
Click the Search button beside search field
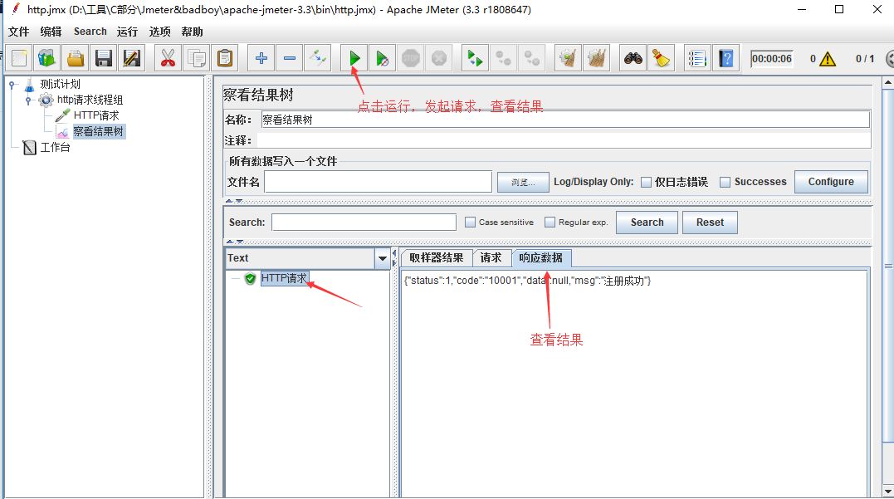647,223
